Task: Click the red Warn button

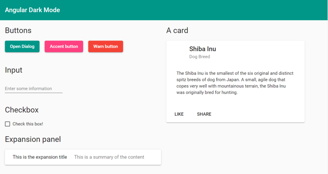Action: tap(105, 47)
